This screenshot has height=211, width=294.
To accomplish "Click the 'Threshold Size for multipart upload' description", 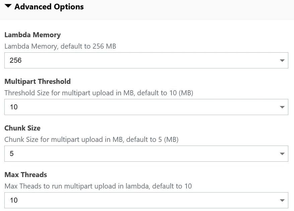I will tap(99, 93).
